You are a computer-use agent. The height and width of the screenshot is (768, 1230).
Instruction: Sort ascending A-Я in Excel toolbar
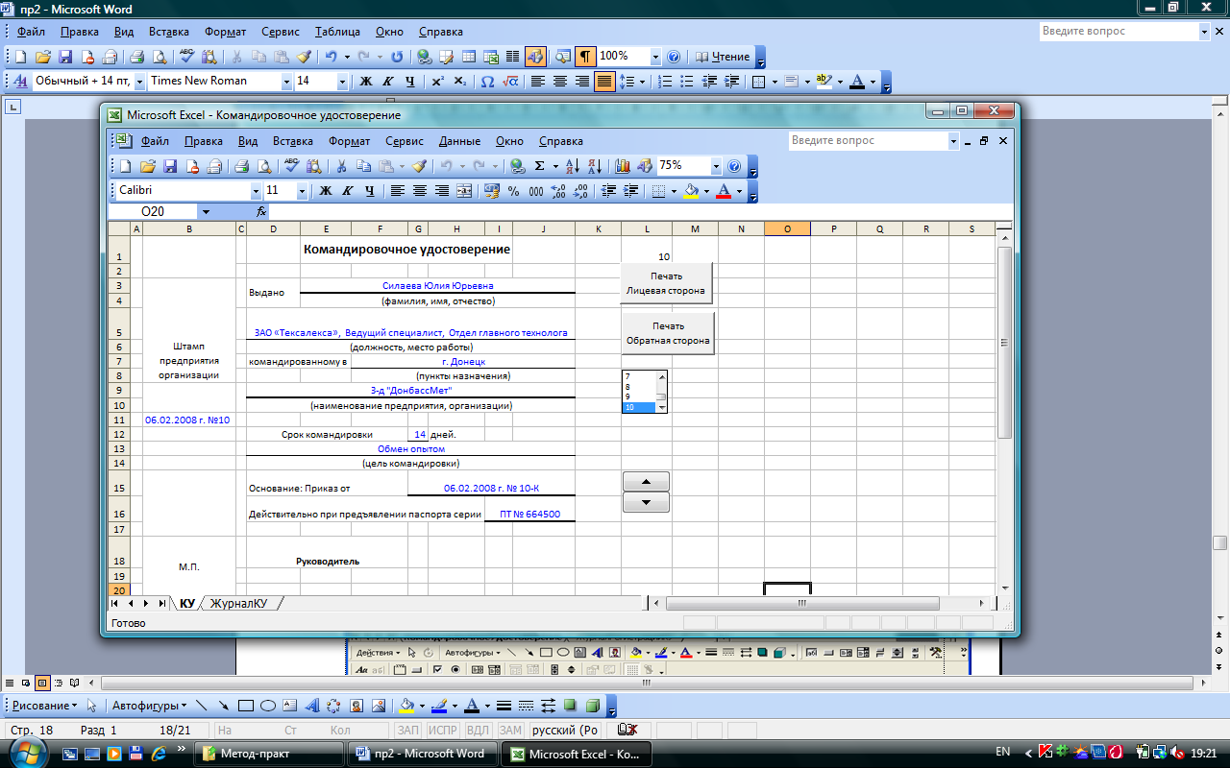572,166
